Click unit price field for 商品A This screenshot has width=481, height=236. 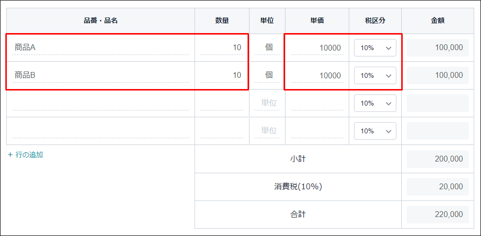click(317, 48)
